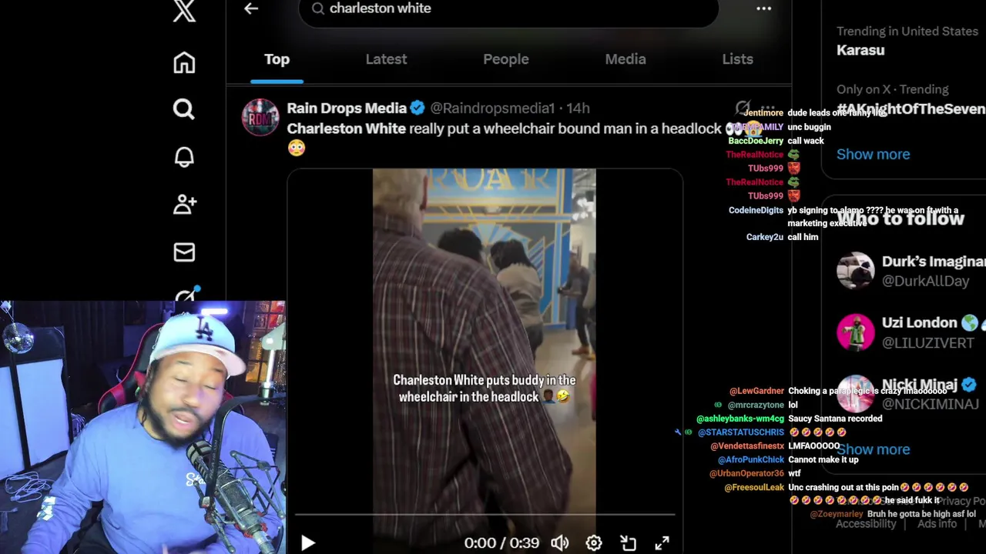
Task: Switch to the Top tab
Action: click(x=277, y=59)
